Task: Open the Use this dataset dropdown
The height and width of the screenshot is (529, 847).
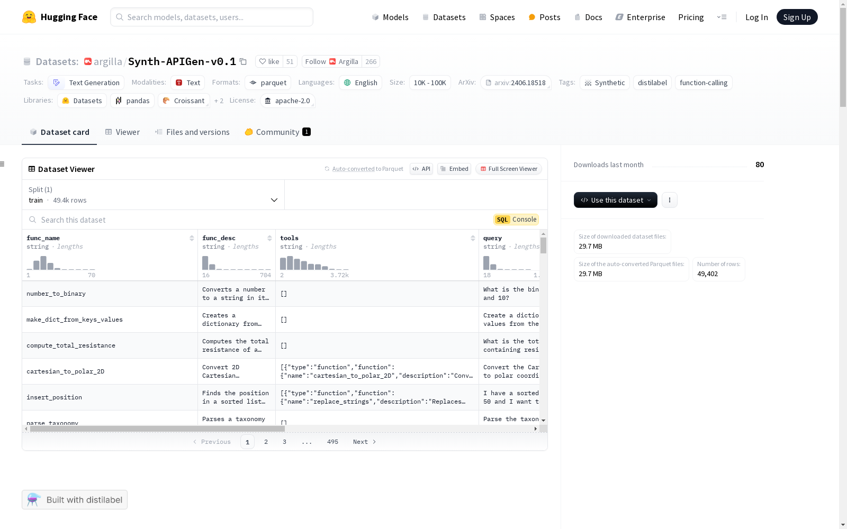Action: tap(616, 200)
